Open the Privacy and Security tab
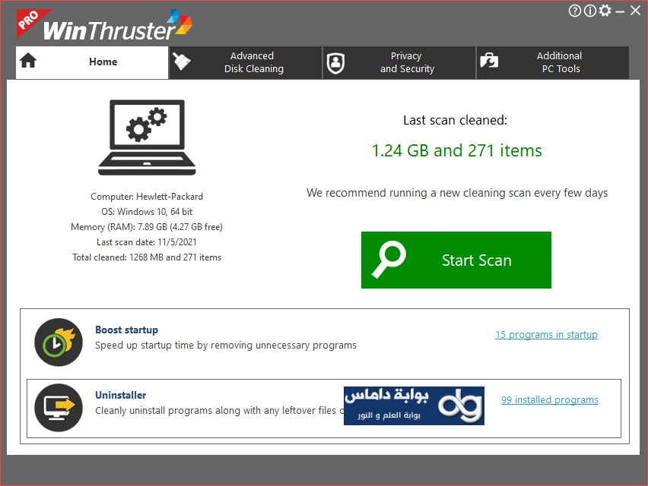 399,62
